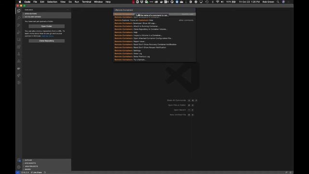Expand the NPM Scripts section
The height and width of the screenshot is (174, 309).
tap(47, 163)
